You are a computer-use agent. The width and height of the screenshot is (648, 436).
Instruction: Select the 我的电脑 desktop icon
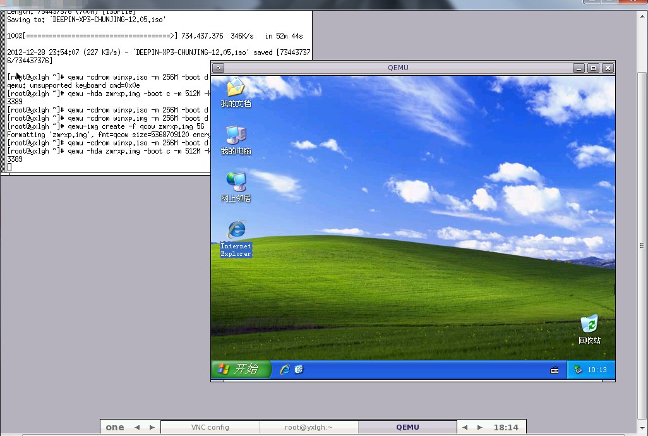click(236, 140)
